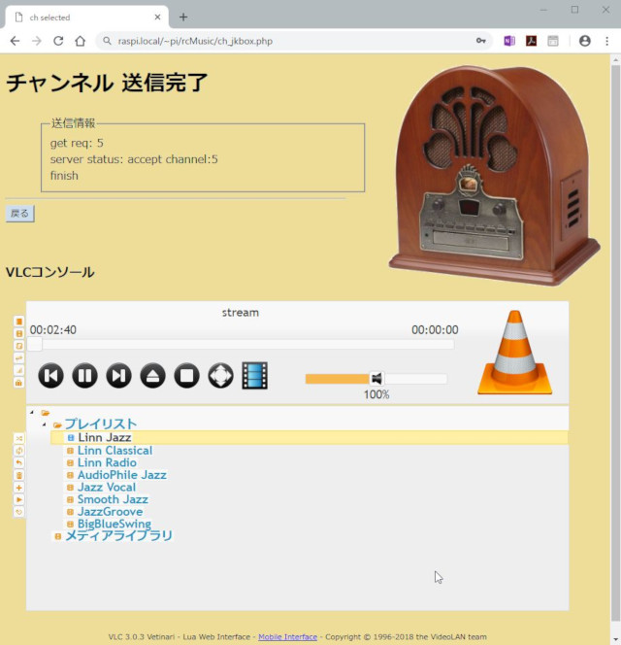This screenshot has height=645, width=621.
Task: Collapse the root playlist tree node
Action: coord(32,412)
